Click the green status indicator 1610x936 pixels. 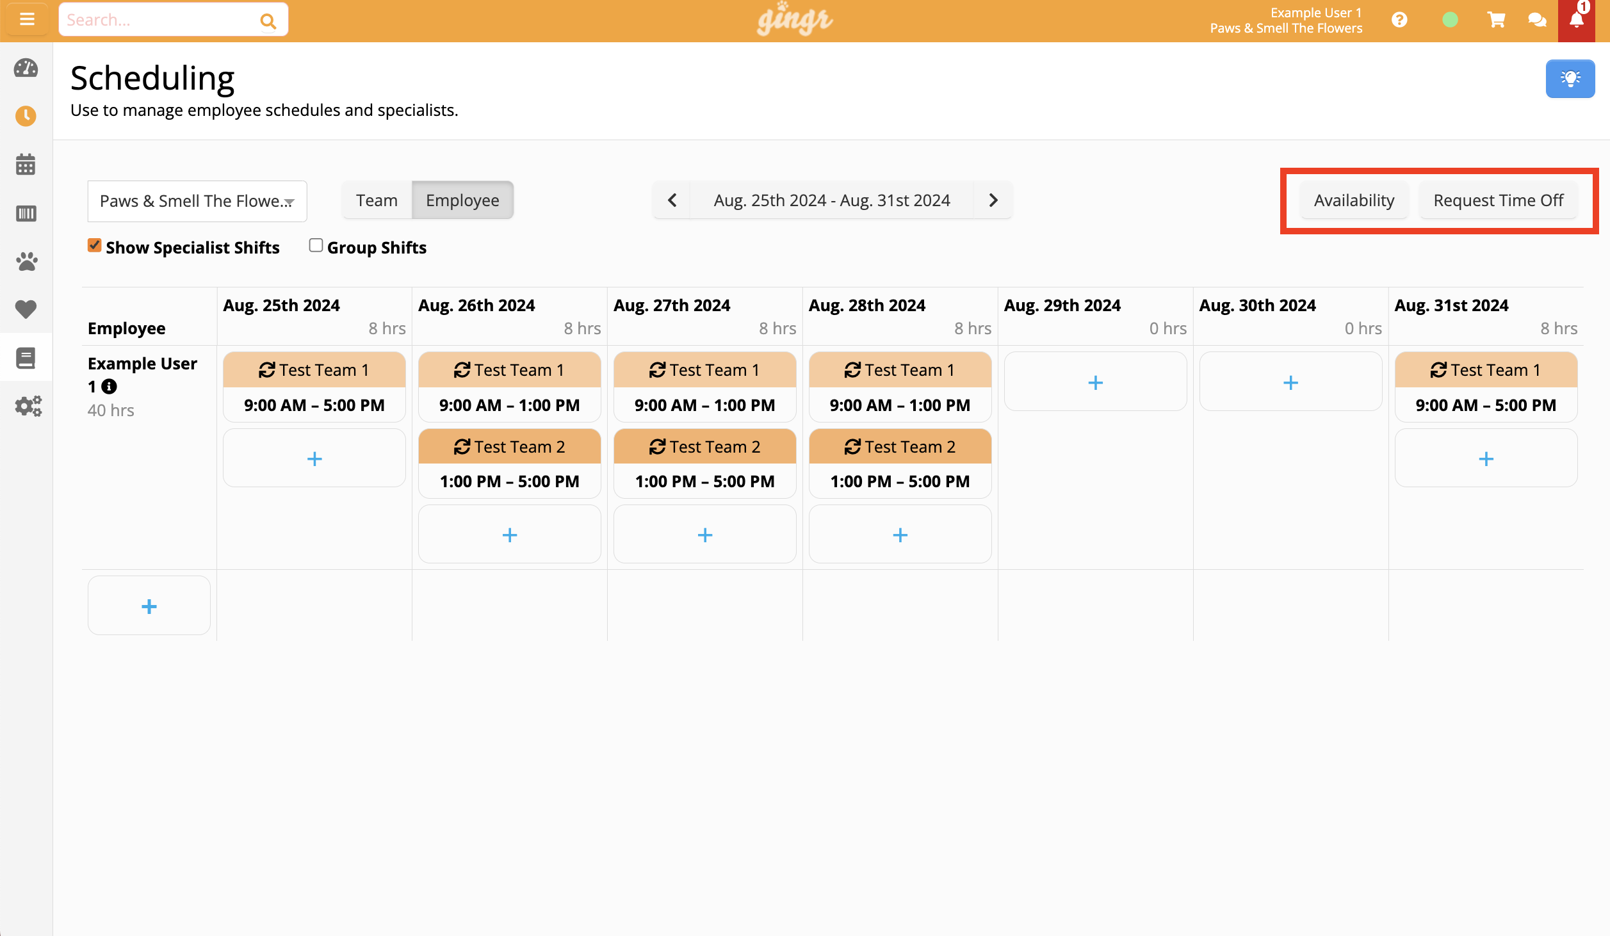[1450, 20]
